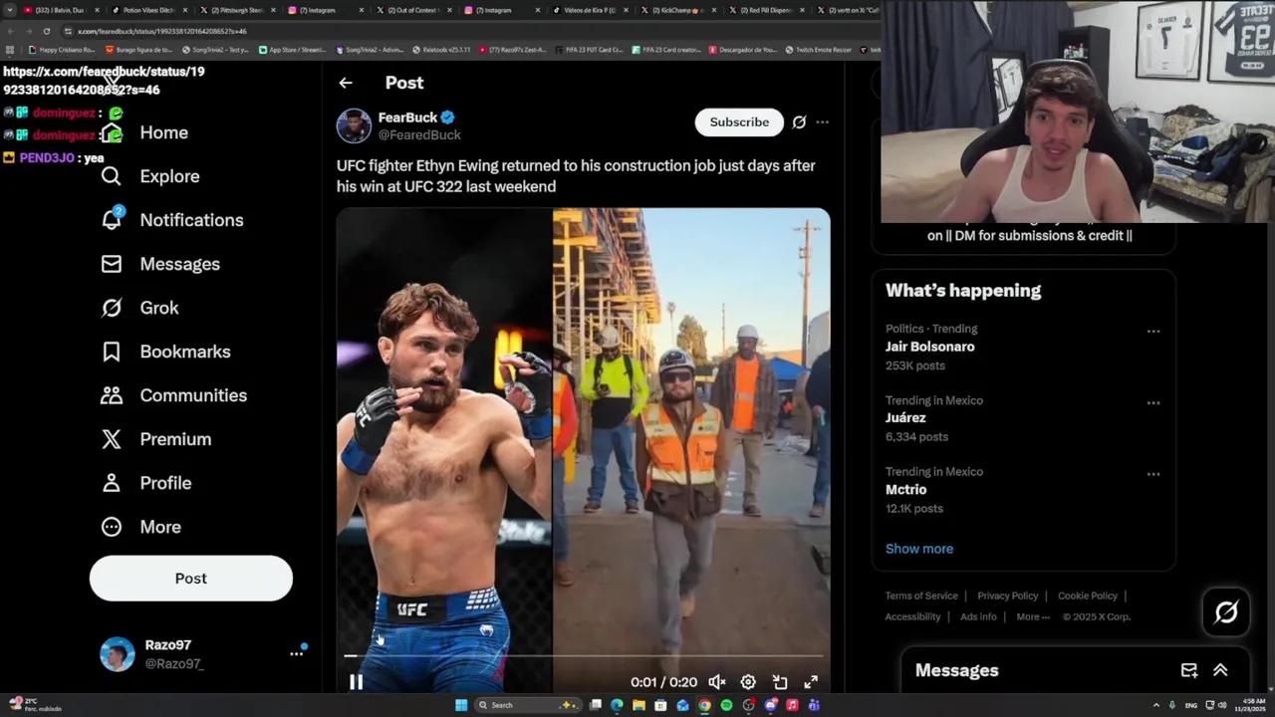
Task: Click Show more trends link
Action: pos(919,549)
